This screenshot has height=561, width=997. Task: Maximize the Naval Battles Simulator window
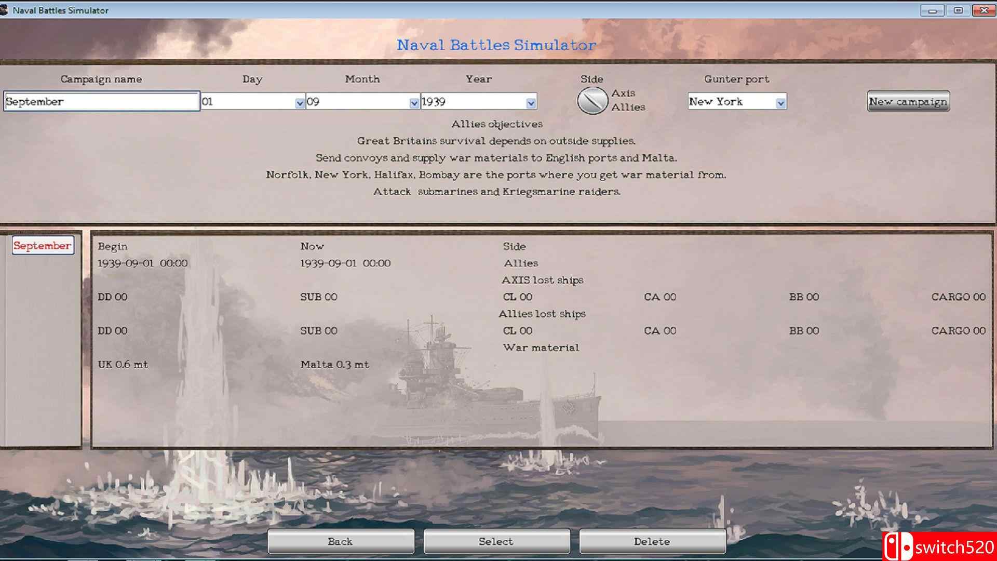(x=958, y=10)
